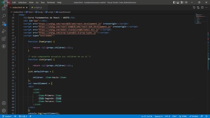
Task: Open the babel.min.js unpkg link
Action: 69,30
